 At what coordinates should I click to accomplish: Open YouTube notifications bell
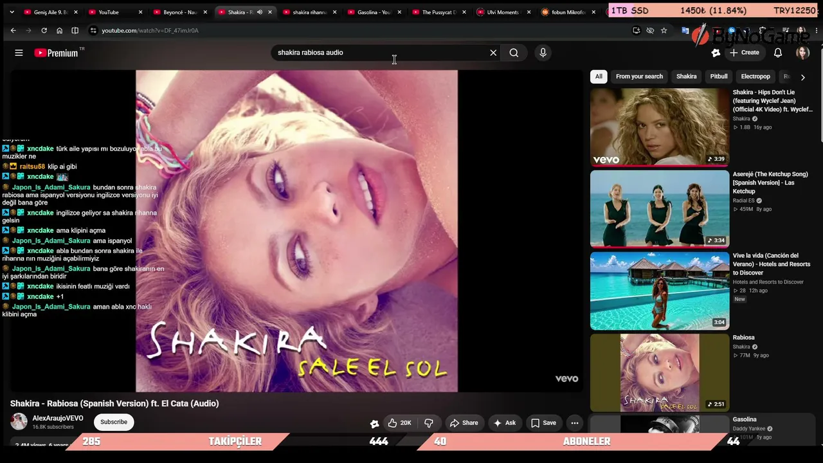pyautogui.click(x=777, y=53)
